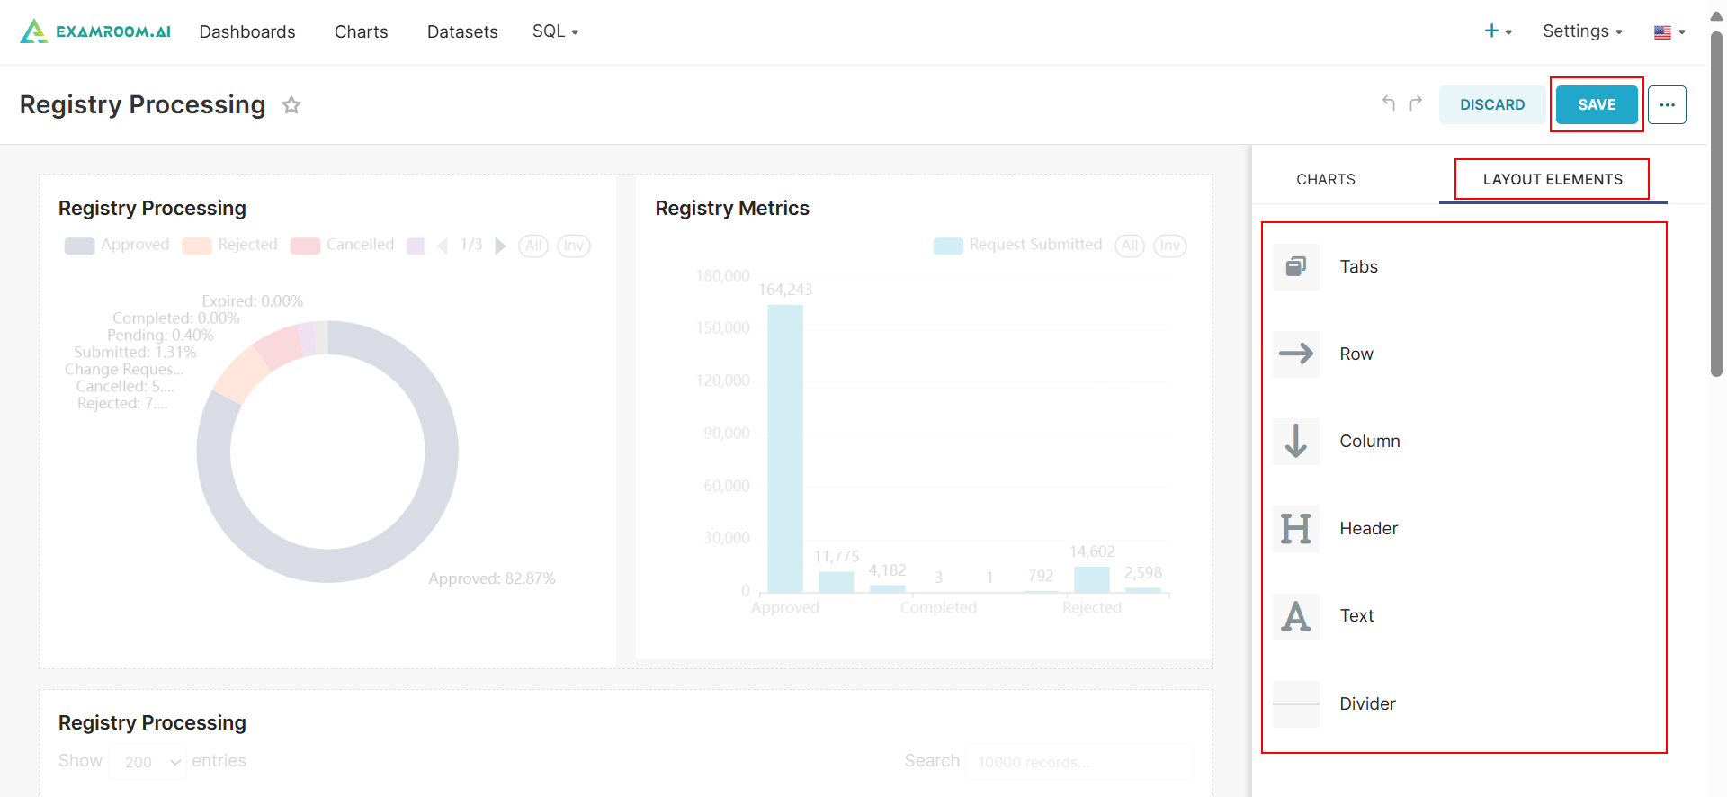
Task: Click the Header layout element label
Action: click(x=1369, y=529)
